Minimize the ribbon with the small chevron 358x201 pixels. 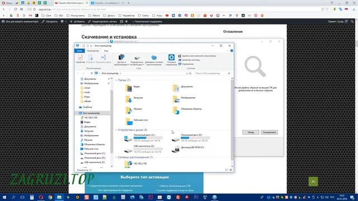point(228,51)
